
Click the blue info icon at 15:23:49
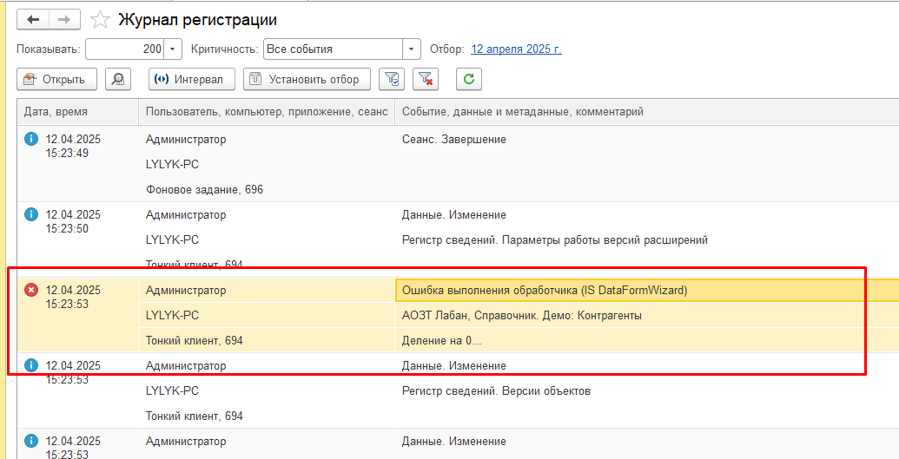pyautogui.click(x=31, y=139)
